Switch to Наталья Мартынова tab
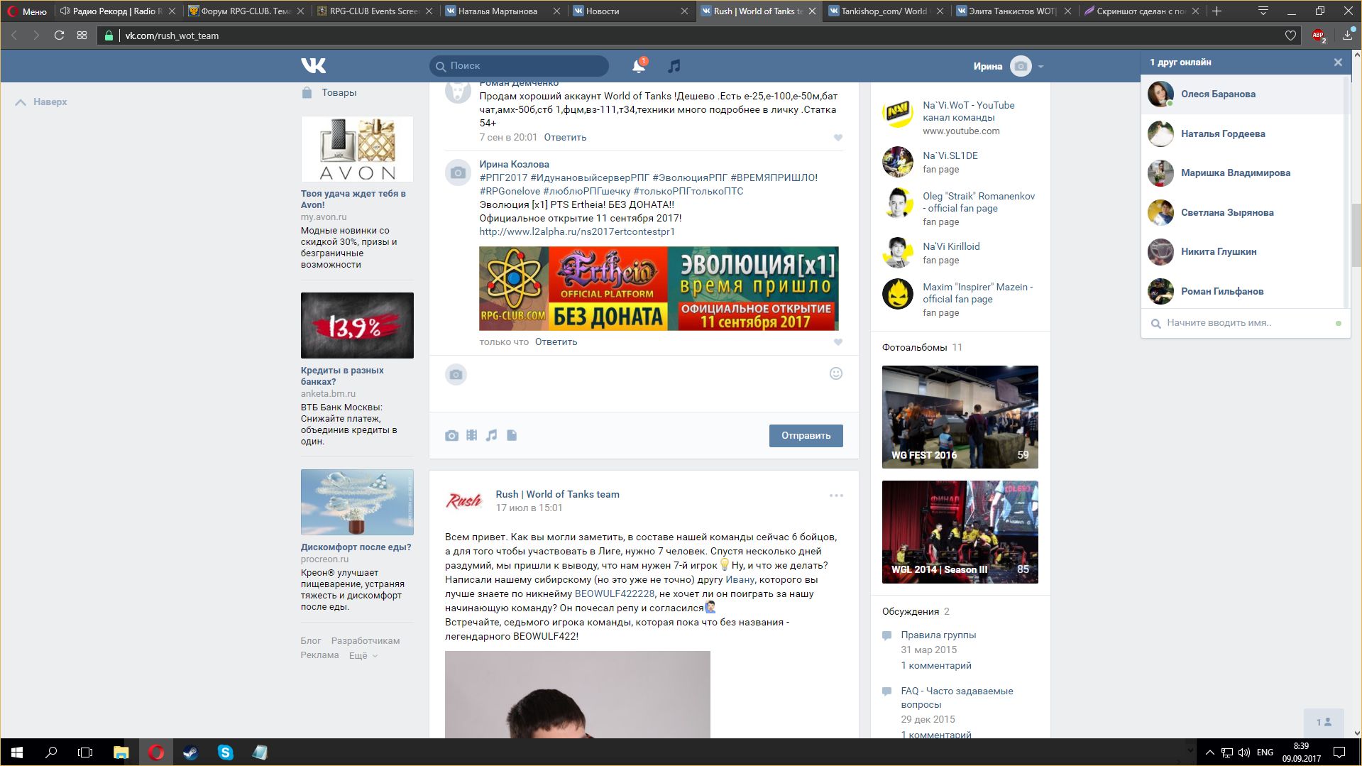This screenshot has height=766, width=1362. pyautogui.click(x=497, y=11)
